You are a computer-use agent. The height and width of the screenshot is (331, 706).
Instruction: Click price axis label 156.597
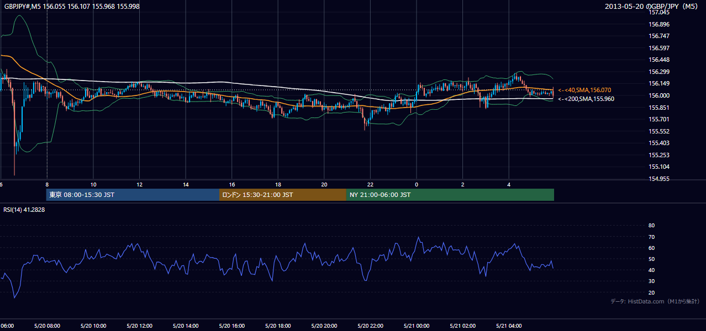click(x=658, y=48)
